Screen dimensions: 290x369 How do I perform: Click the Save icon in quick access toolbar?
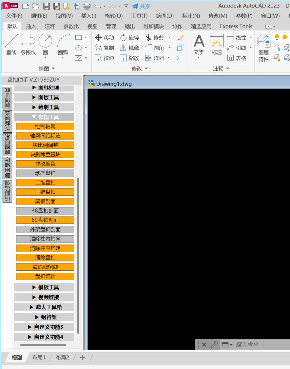point(46,6)
